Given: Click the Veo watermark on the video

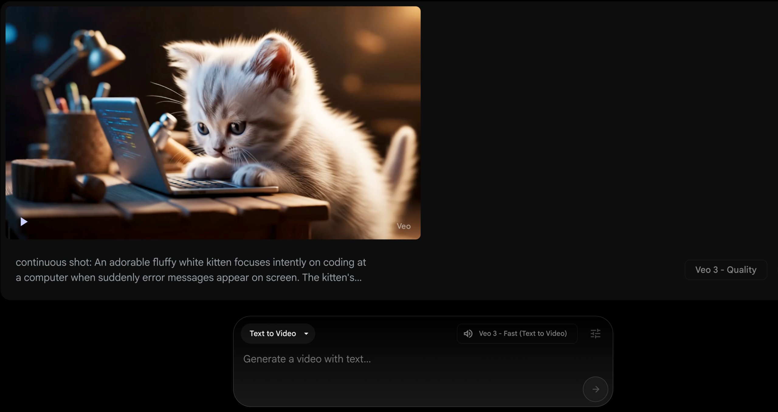Looking at the screenshot, I should 403,226.
